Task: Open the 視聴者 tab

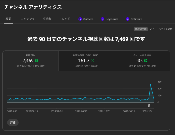Action: point(47,19)
